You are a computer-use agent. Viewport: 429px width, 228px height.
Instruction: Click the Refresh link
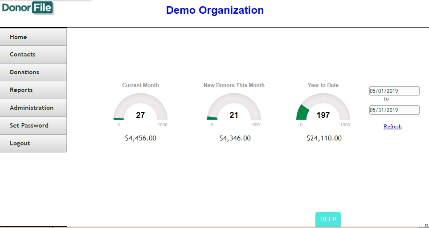click(392, 127)
